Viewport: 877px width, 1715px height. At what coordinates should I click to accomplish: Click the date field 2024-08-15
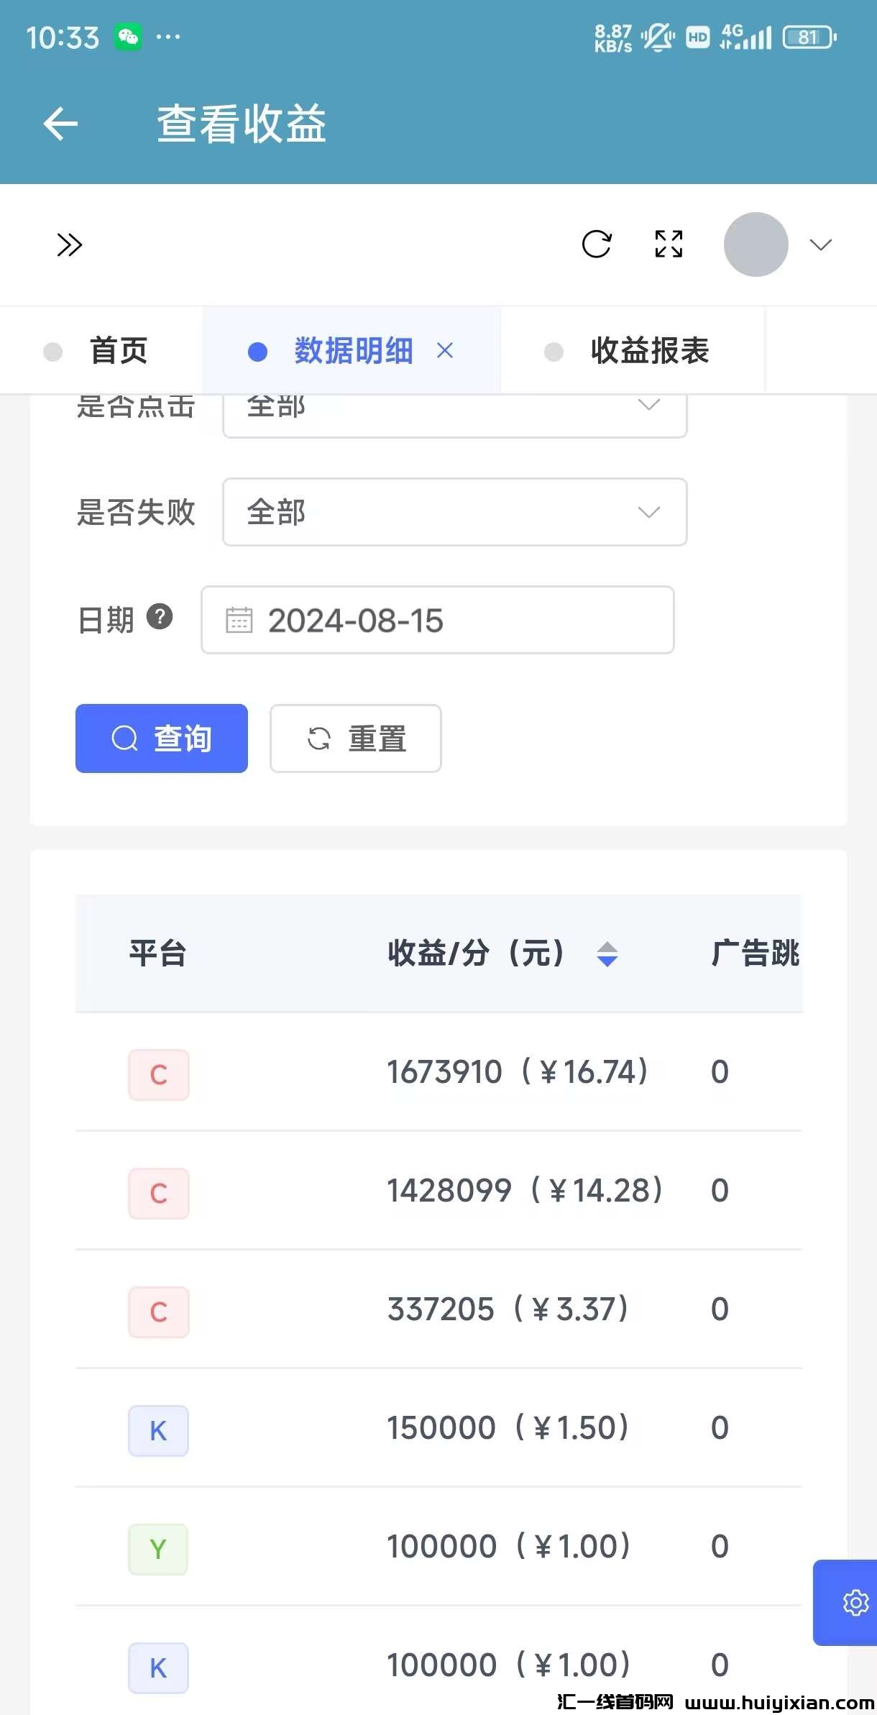point(437,620)
